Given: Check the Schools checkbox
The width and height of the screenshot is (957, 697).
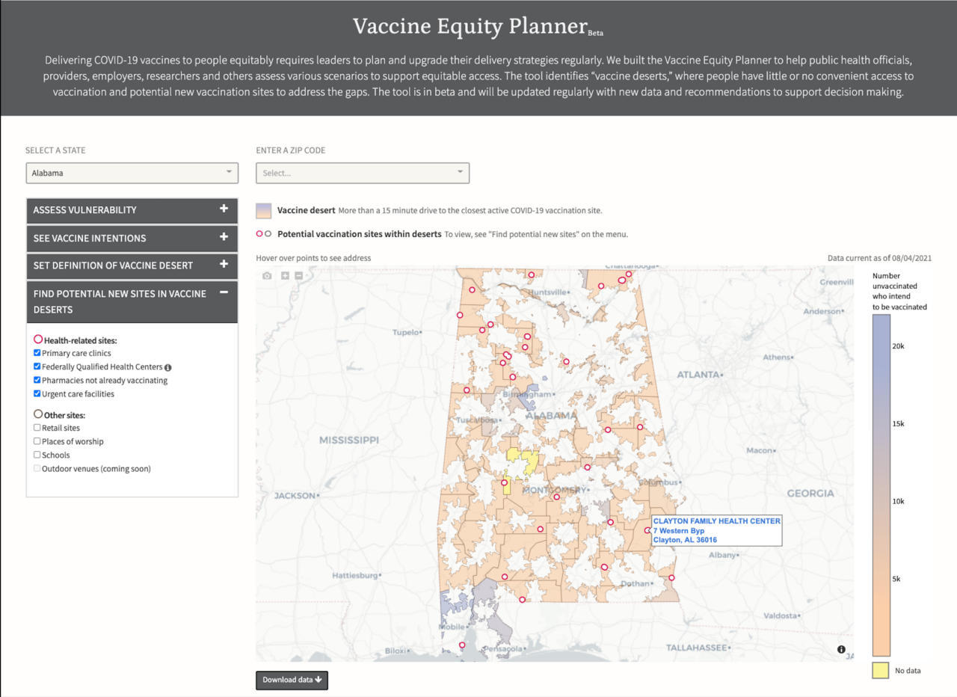Looking at the screenshot, I should tap(37, 455).
